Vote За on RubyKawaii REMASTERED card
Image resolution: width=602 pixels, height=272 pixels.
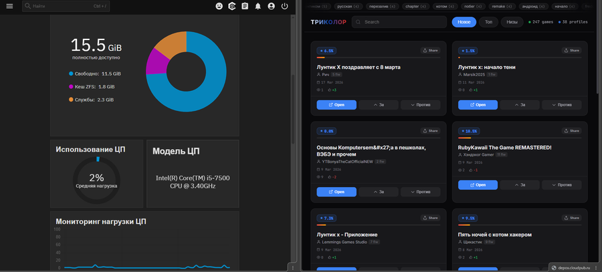pos(520,185)
